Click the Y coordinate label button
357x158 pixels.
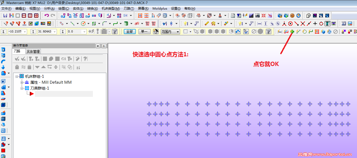pos(33,32)
